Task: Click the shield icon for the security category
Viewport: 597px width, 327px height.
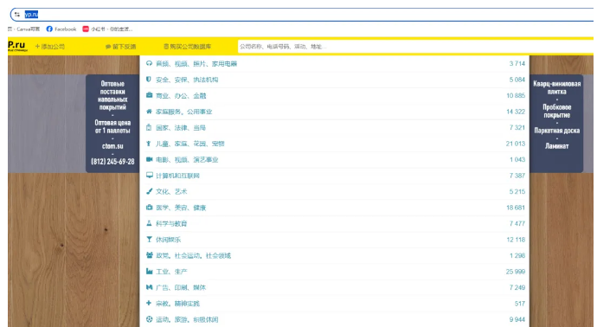Action: 149,80
